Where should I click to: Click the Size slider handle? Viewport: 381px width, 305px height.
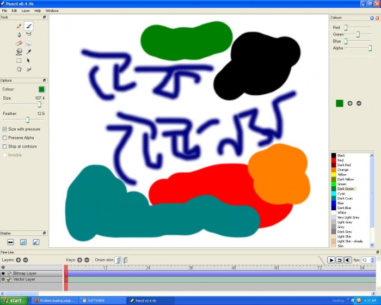(39, 105)
